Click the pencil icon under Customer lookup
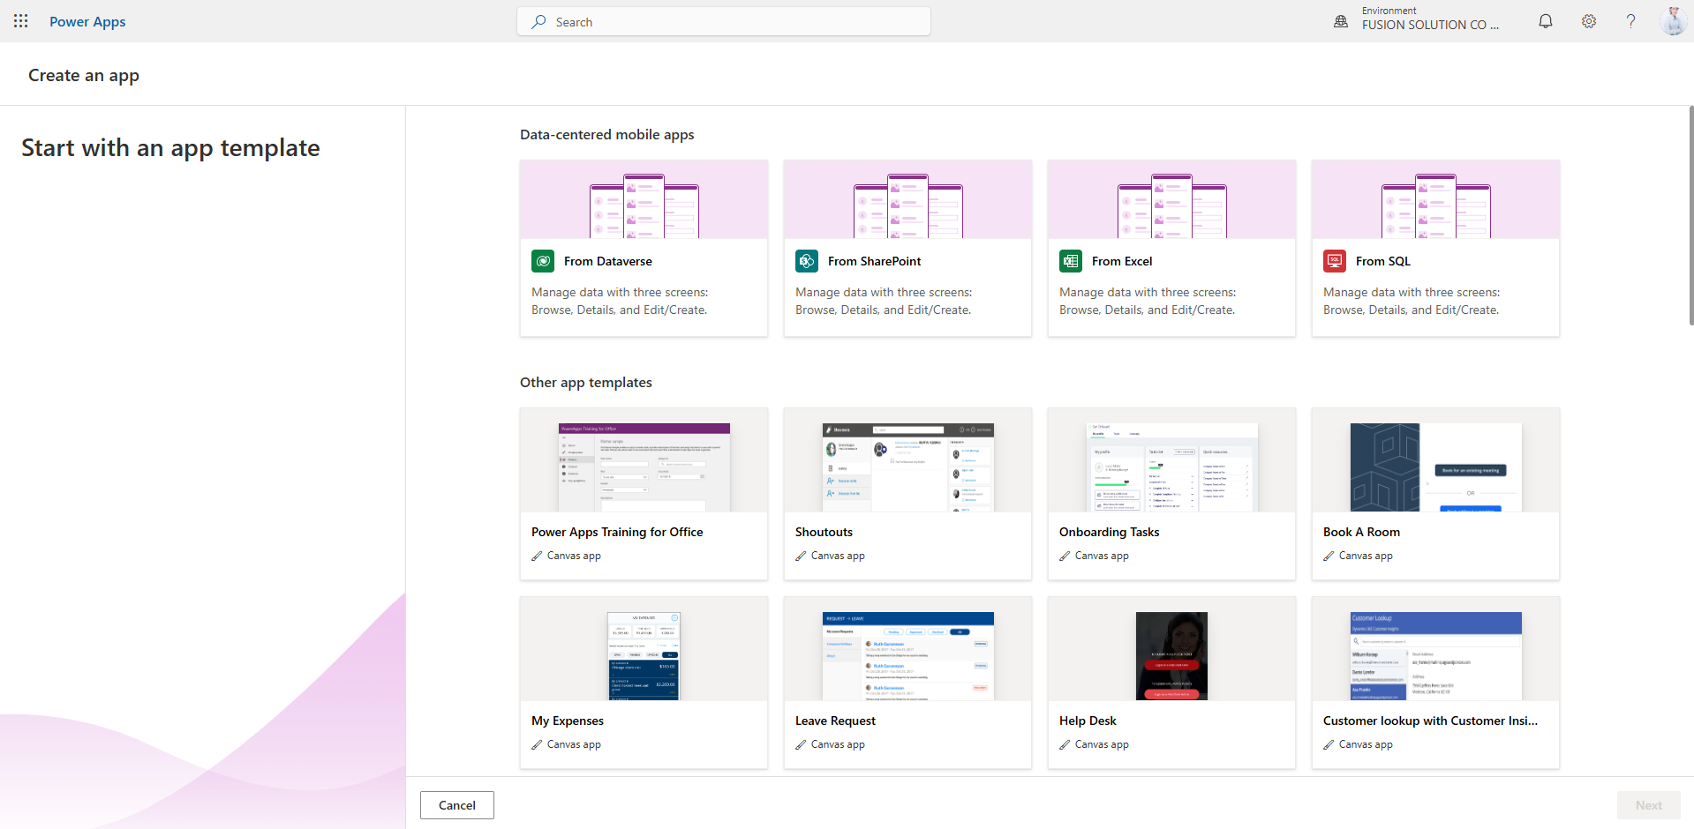1694x829 pixels. pos(1329,744)
